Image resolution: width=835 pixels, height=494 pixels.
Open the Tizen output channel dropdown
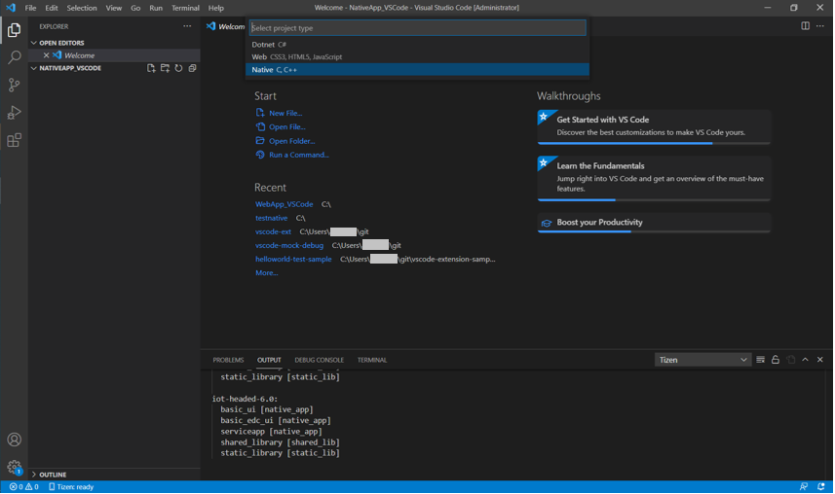coord(702,360)
